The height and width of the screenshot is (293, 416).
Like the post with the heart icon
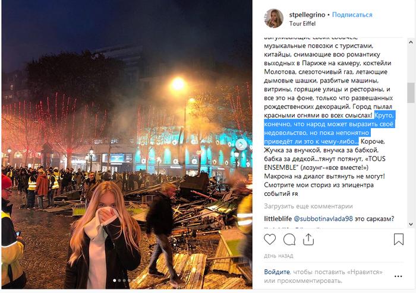pyautogui.click(x=270, y=239)
